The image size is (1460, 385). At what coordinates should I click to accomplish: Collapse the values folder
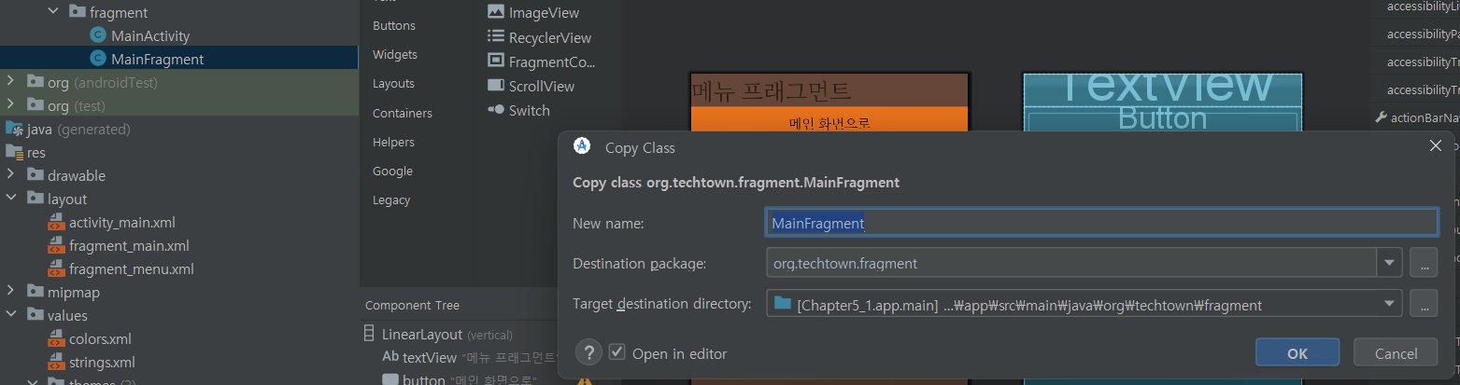tap(10, 315)
